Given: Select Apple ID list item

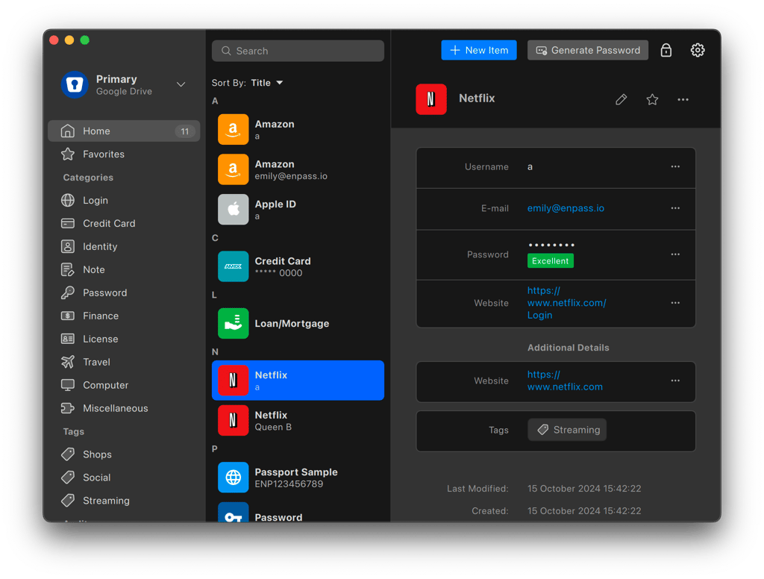Looking at the screenshot, I should coord(298,210).
